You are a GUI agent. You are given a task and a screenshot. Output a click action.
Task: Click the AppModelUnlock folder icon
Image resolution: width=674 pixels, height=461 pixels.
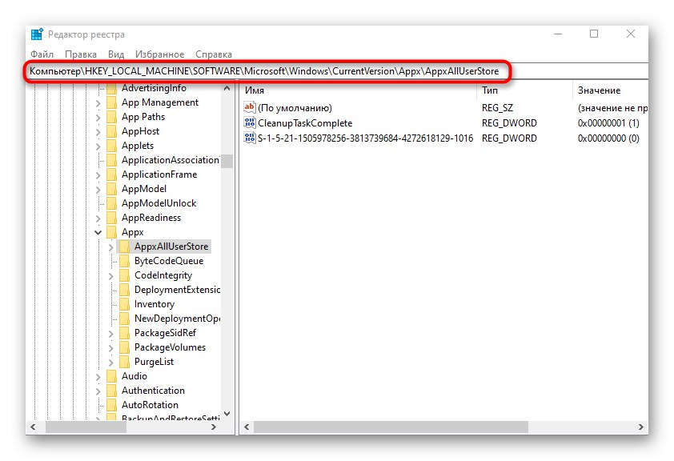tap(112, 203)
